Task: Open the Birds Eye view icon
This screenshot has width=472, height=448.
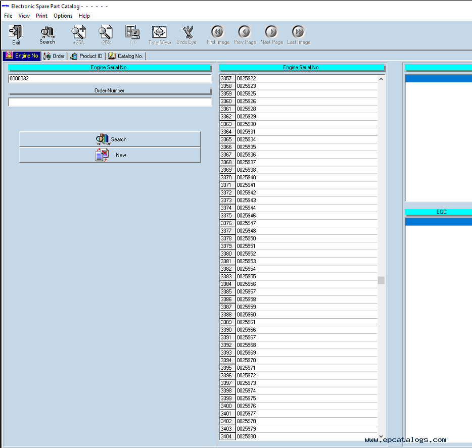Action: (x=186, y=33)
